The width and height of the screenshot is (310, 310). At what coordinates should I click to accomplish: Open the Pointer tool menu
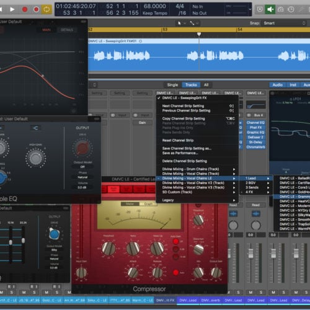pyautogui.click(x=182, y=23)
